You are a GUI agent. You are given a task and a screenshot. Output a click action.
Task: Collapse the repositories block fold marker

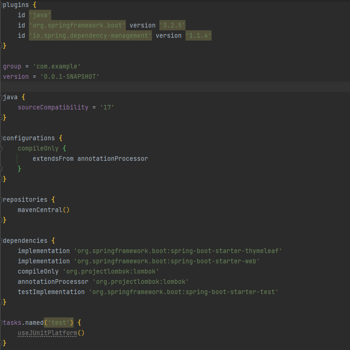pyautogui.click(x=1, y=199)
